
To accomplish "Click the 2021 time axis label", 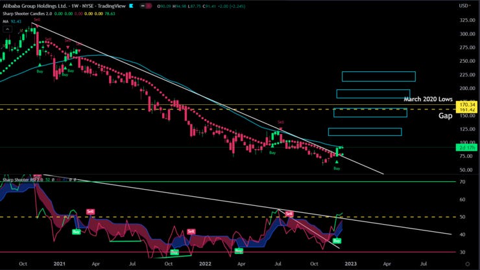I will click(60, 264).
